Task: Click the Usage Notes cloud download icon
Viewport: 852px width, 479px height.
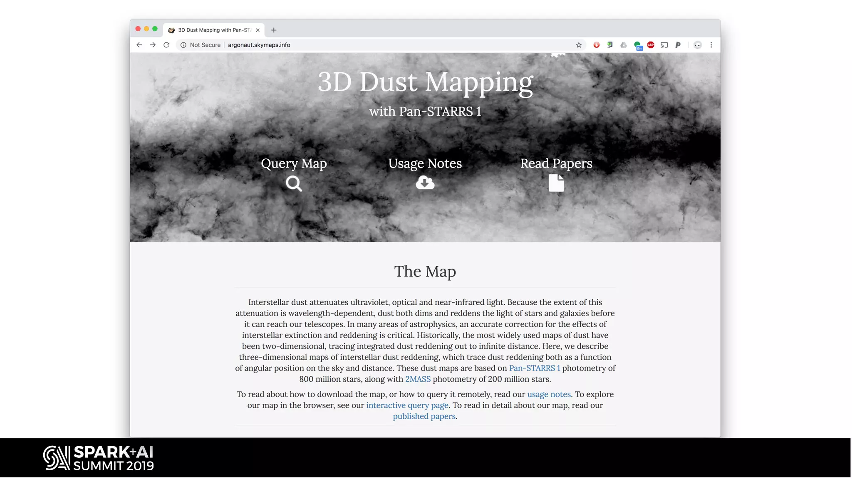Action: click(x=425, y=183)
